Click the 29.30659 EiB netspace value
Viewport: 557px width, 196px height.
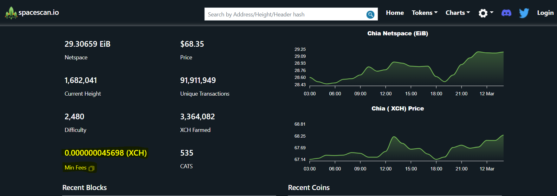tap(87, 44)
